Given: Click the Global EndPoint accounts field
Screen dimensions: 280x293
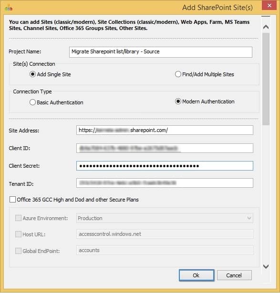Looking at the screenshot, I should [165, 250].
